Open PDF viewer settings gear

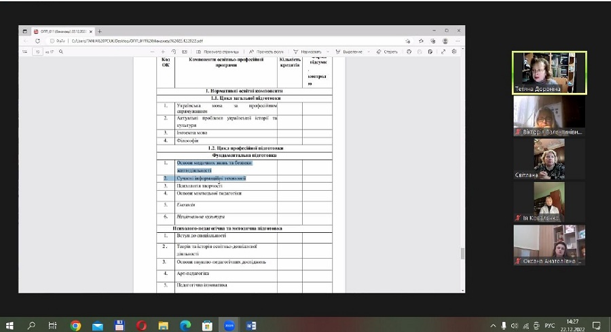click(x=454, y=52)
